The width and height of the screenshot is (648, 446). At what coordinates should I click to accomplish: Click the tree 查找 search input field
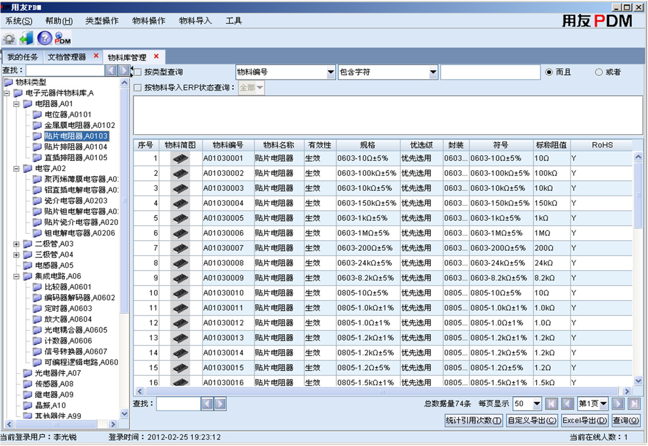tap(65, 70)
